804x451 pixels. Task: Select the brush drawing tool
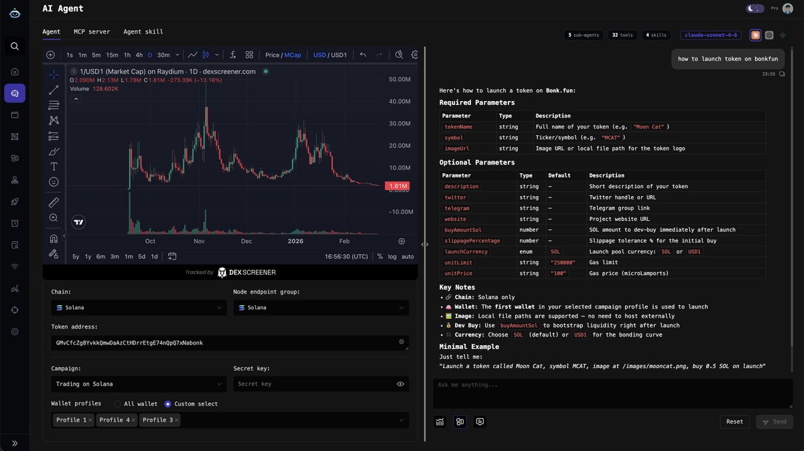54,151
